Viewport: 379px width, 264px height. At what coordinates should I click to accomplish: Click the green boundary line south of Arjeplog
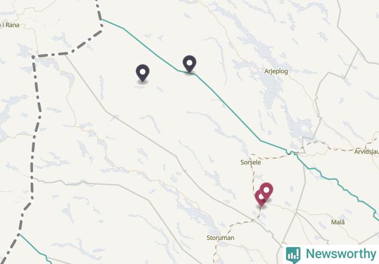pyautogui.click(x=232, y=110)
